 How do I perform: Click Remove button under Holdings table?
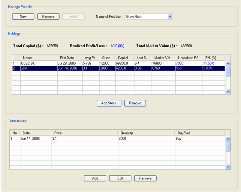[x=135, y=103]
